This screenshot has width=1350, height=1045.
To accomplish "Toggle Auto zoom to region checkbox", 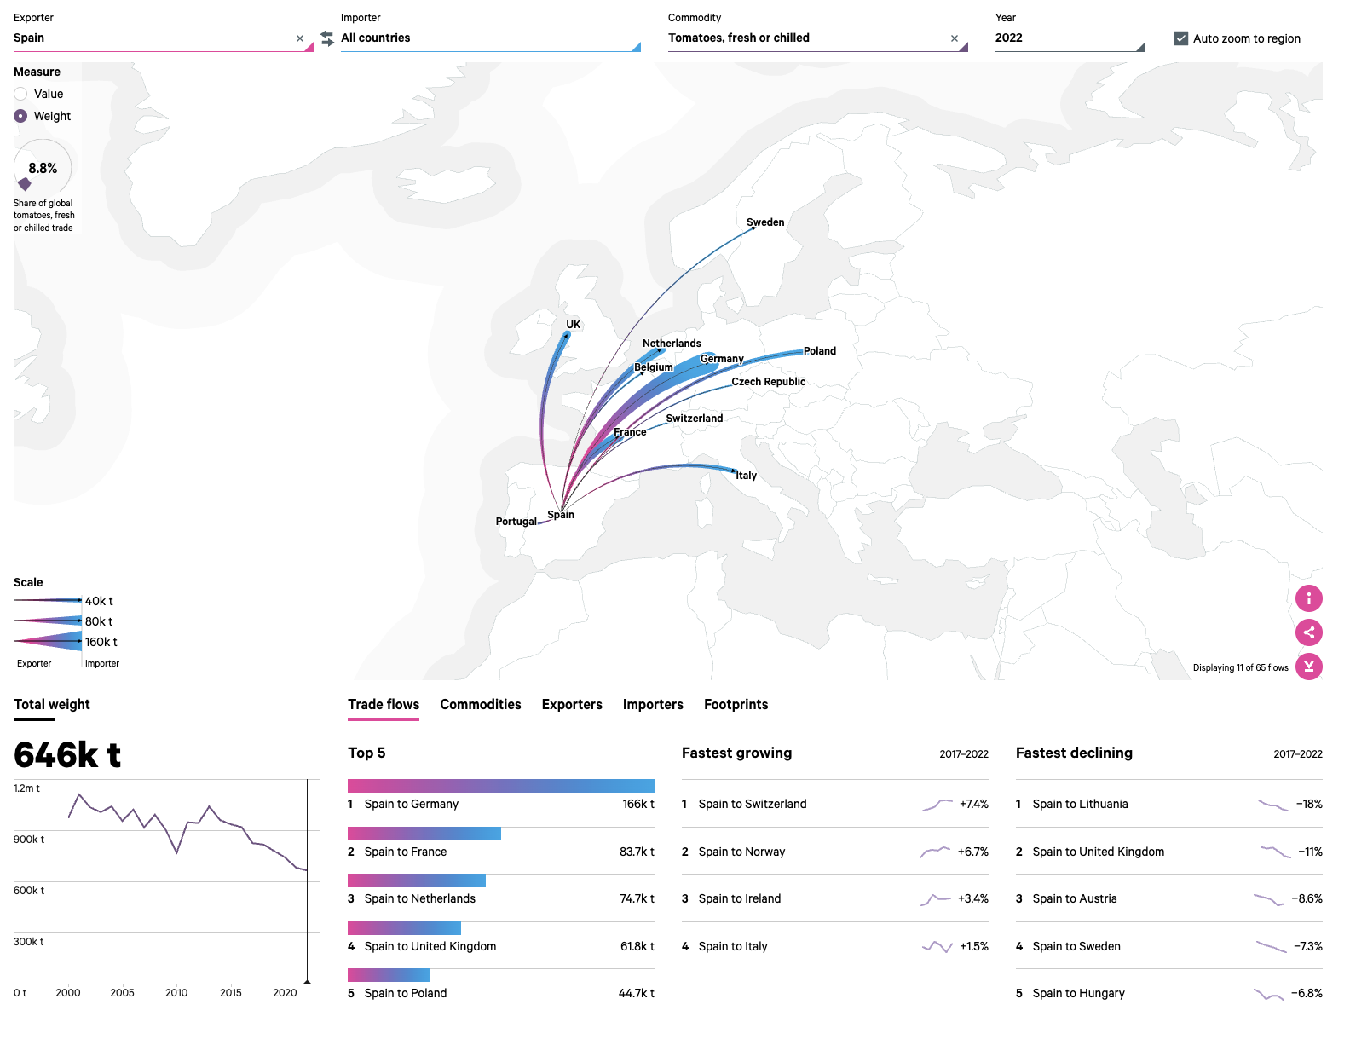I will [1181, 38].
